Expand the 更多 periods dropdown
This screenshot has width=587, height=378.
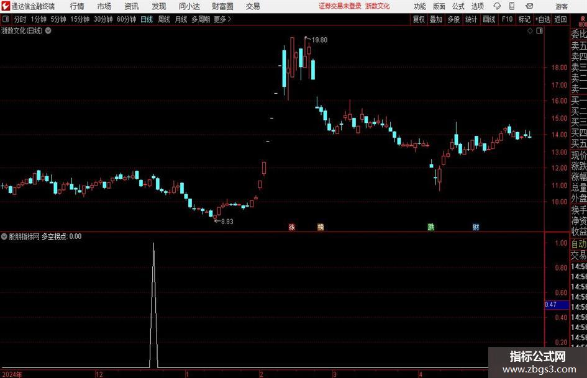point(222,19)
